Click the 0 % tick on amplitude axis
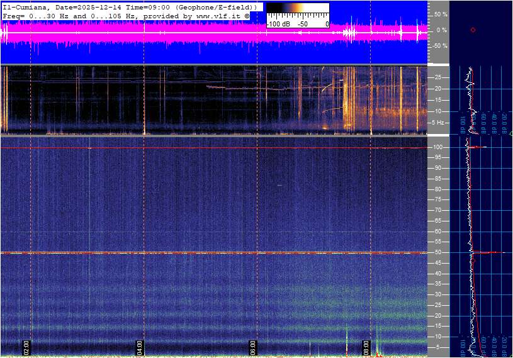This screenshot has height=358, width=513. click(441, 30)
